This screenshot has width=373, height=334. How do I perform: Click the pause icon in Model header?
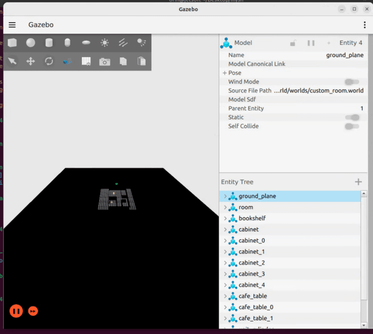tap(311, 43)
